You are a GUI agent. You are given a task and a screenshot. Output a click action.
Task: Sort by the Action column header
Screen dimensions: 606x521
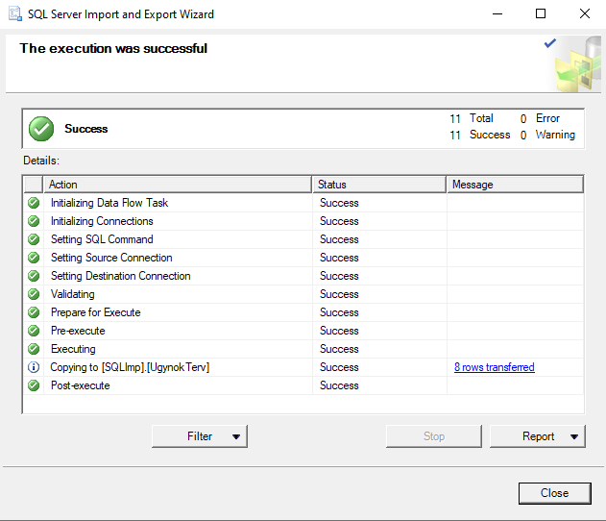178,185
